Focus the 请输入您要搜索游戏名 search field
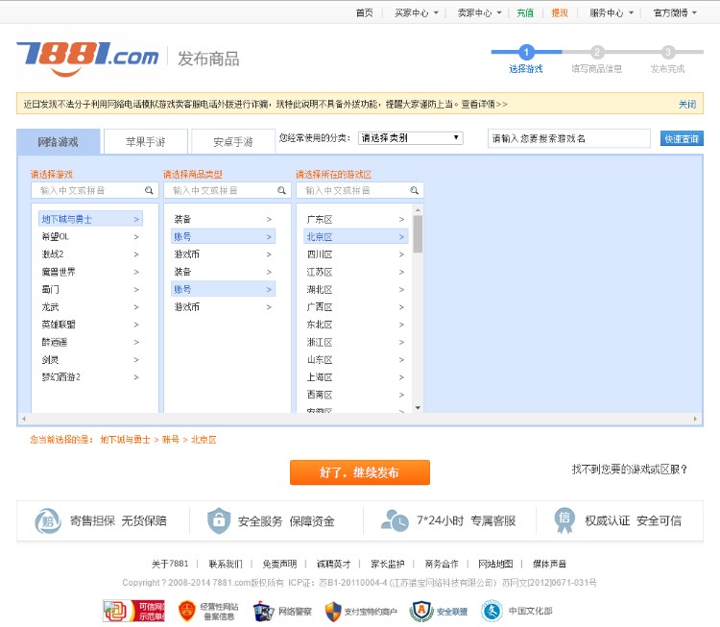This screenshot has width=720, height=627. 569,138
